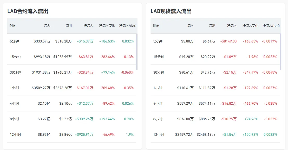Click the spot table vertical scrollbar thumb

[280, 52]
